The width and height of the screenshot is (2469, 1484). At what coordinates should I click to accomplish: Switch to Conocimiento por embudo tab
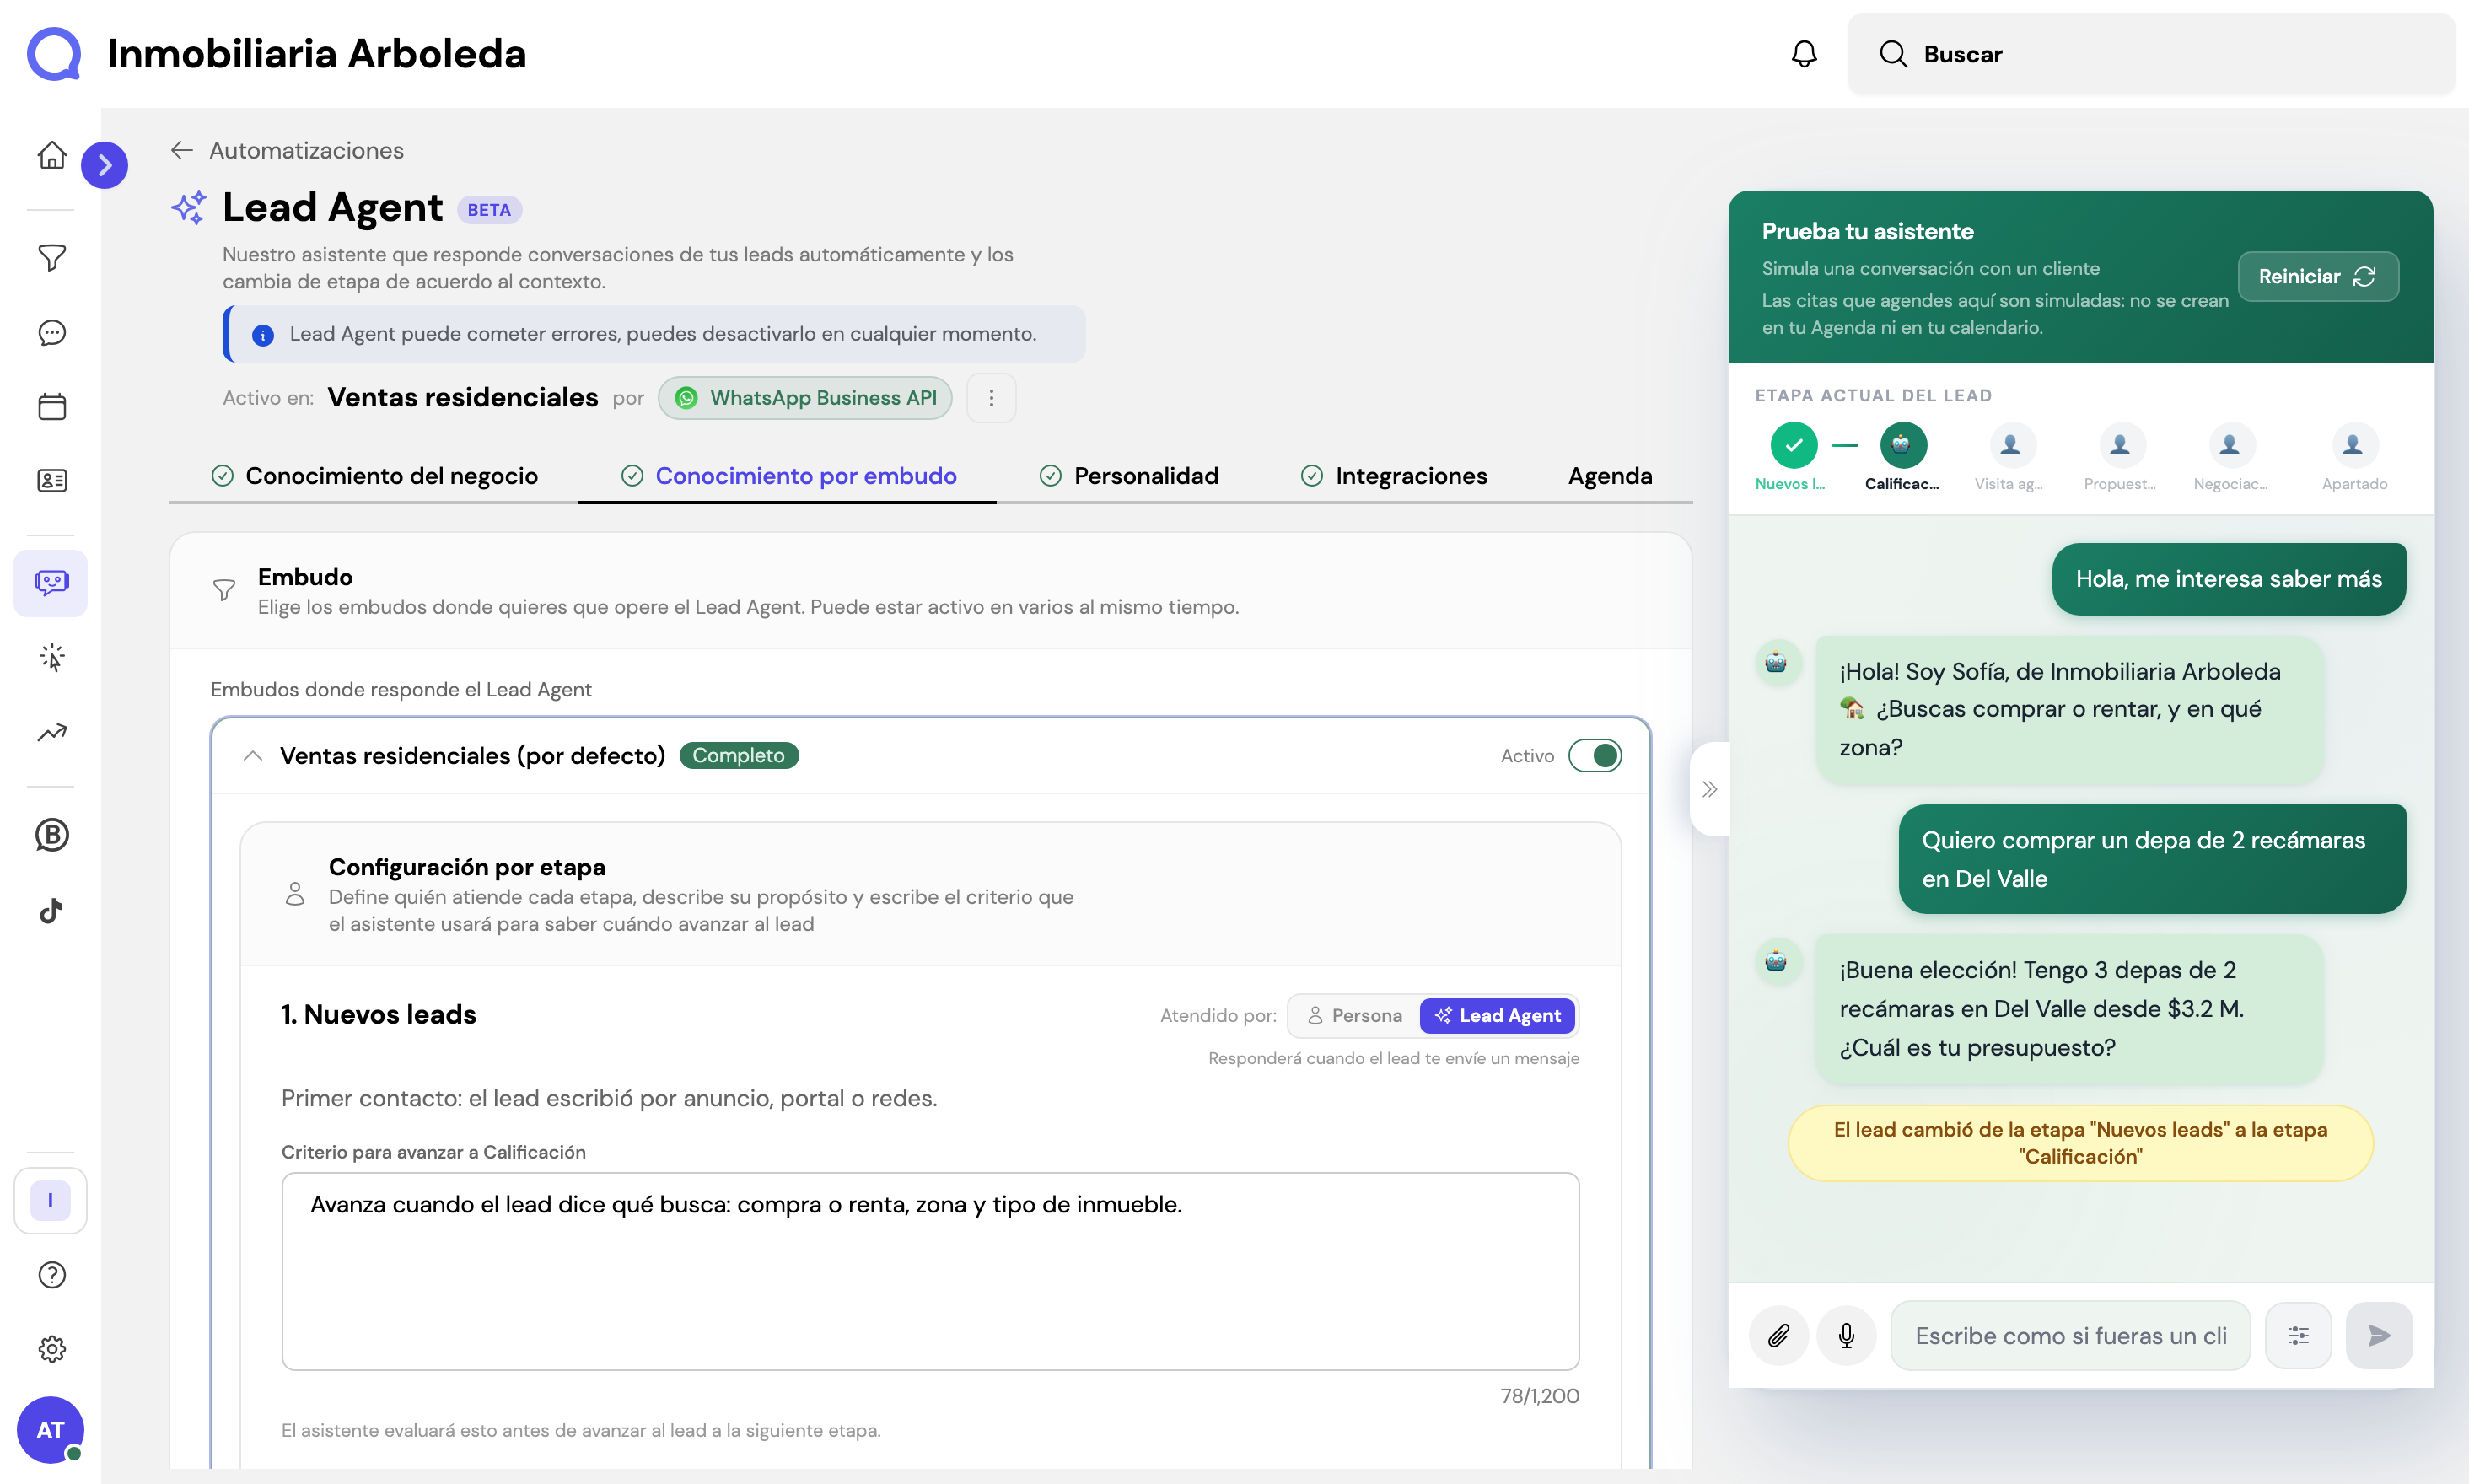coord(789,476)
